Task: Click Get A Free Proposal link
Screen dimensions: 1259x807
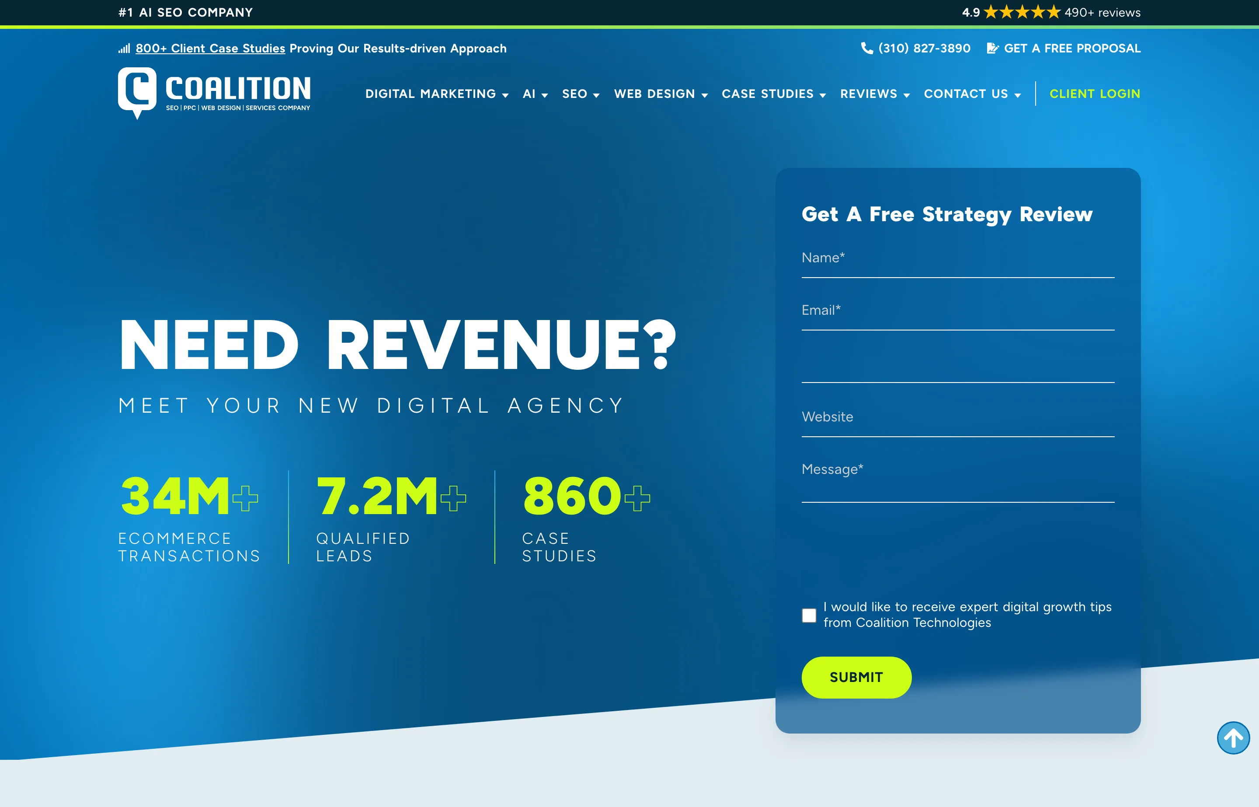Action: [x=1072, y=48]
